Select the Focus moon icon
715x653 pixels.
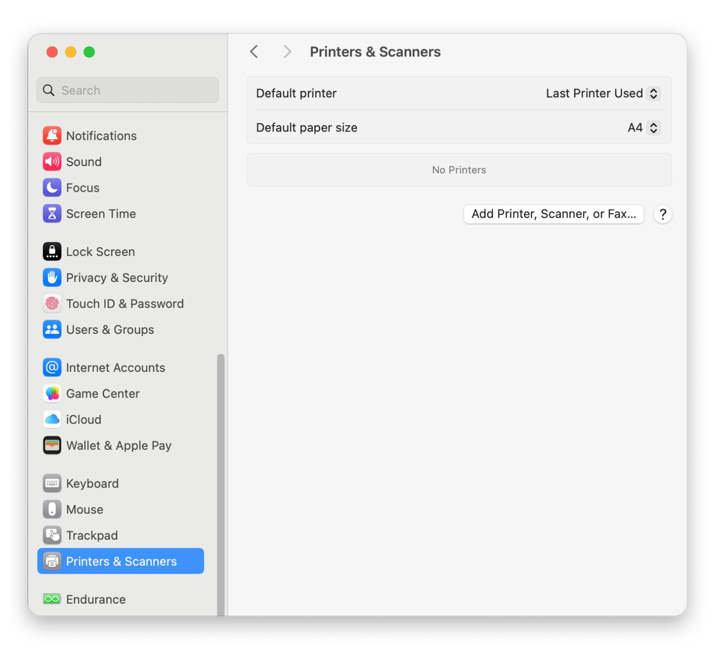pyautogui.click(x=52, y=188)
